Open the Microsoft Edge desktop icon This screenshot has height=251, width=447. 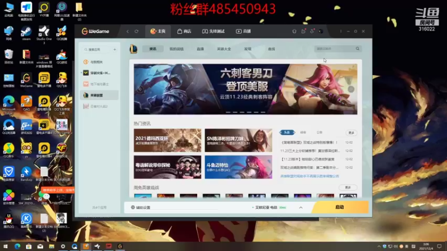pos(9,105)
